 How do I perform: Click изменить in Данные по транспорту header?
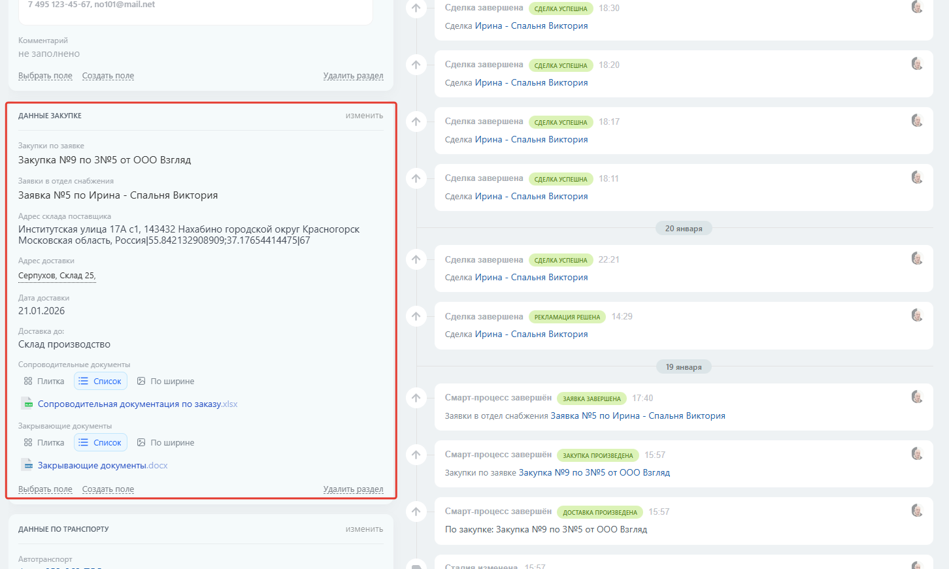364,529
